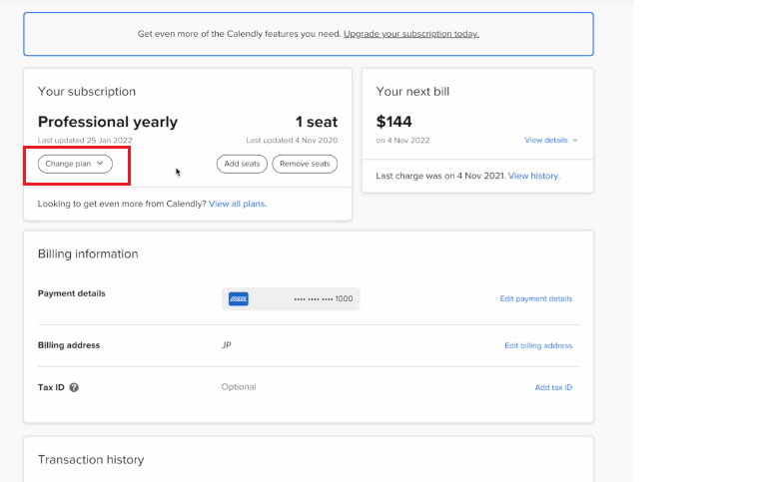777x482 pixels.
Task: Click the Transaction history heading
Action: click(x=91, y=460)
